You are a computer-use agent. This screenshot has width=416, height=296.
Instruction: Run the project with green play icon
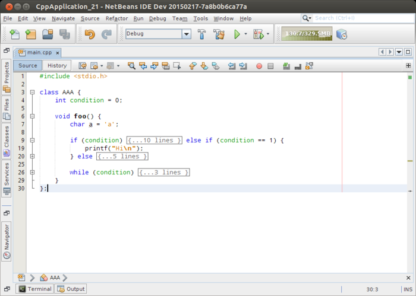coord(237,34)
